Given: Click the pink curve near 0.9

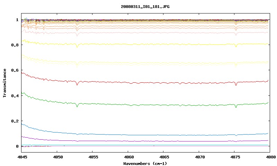Looking at the screenshot, I should pyautogui.click(x=145, y=33).
